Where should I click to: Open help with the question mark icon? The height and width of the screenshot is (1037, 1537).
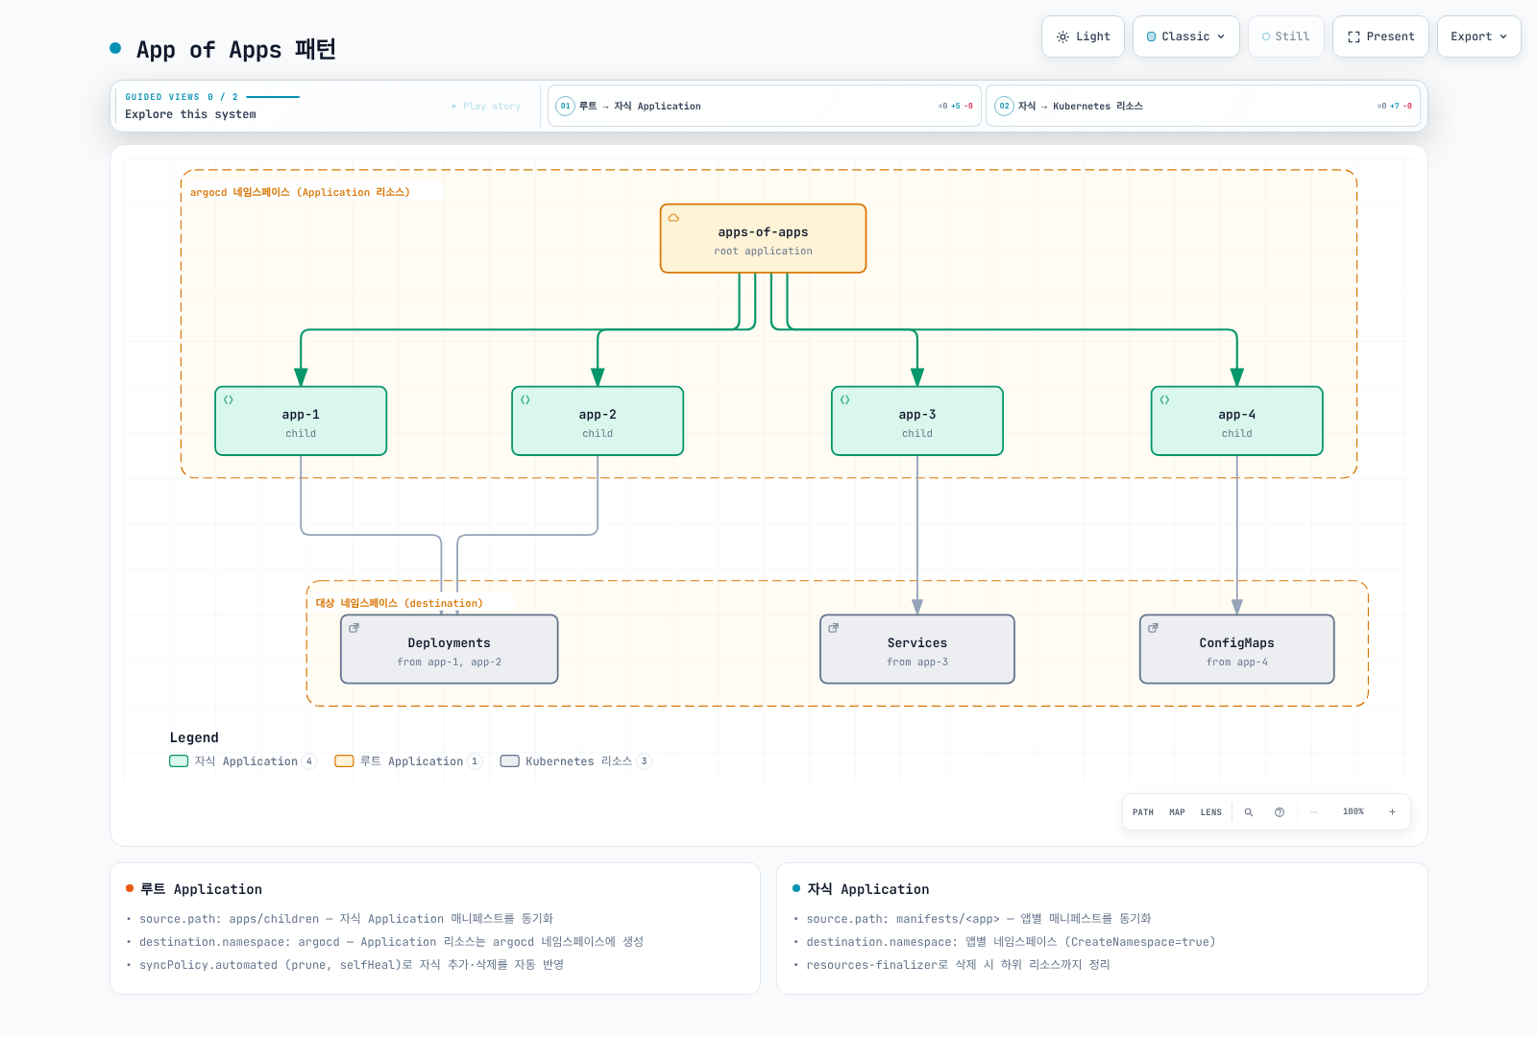[x=1280, y=812]
